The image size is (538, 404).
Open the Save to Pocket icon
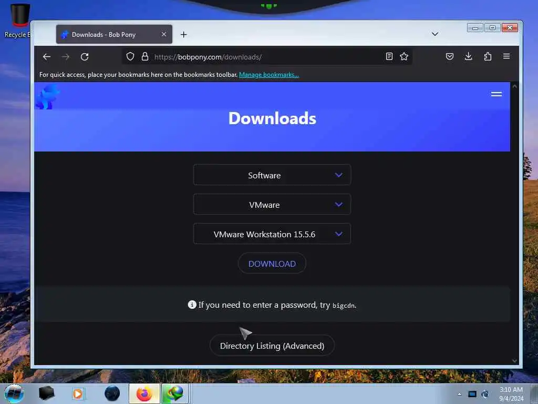(x=450, y=56)
